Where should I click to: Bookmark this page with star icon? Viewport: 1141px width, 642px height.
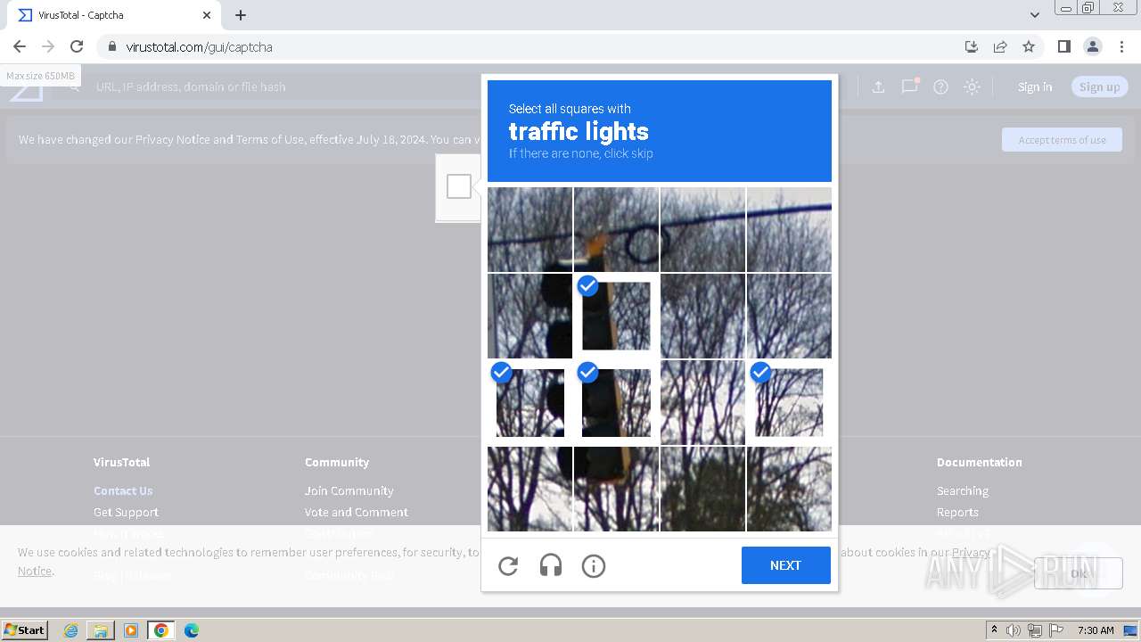(1029, 46)
